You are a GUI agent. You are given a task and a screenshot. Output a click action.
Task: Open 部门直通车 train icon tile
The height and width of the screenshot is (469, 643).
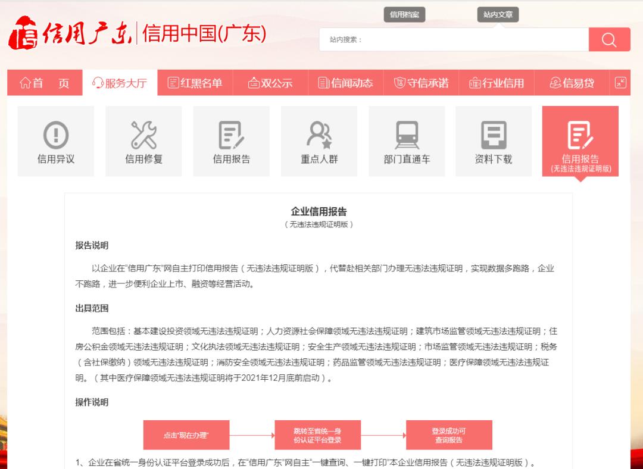[407, 141]
